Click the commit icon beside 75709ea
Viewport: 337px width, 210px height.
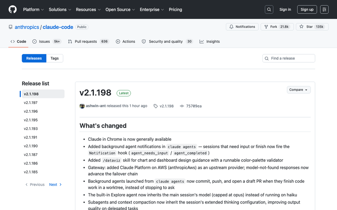point(182,106)
